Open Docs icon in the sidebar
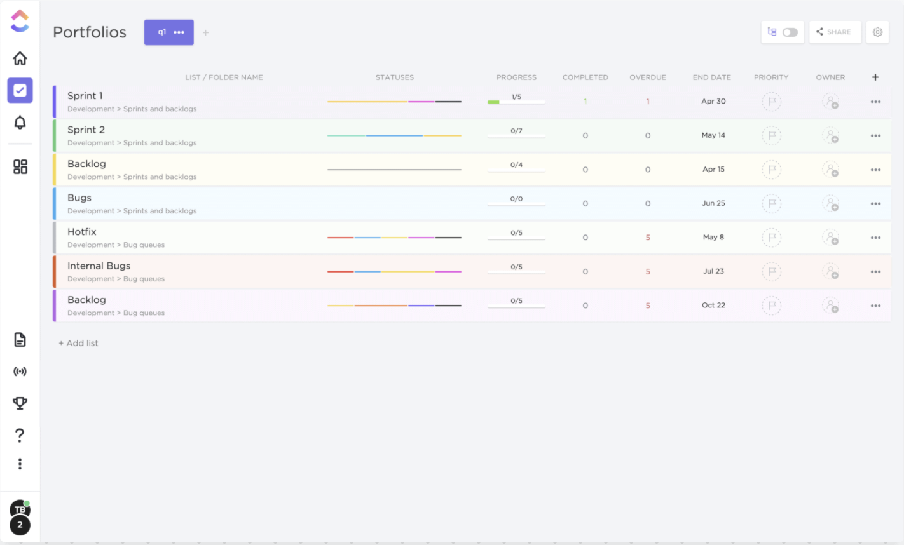 tap(20, 340)
